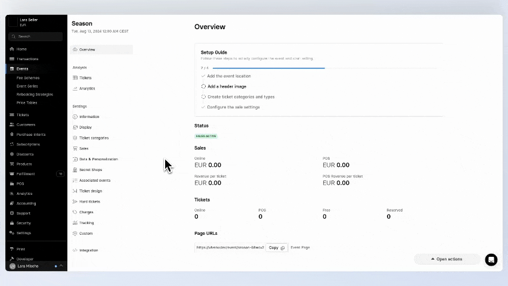Click the POS sidebar icon
The image size is (508, 286).
[12, 184]
